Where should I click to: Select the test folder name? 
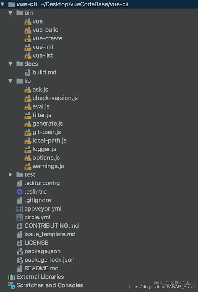[x=30, y=174]
